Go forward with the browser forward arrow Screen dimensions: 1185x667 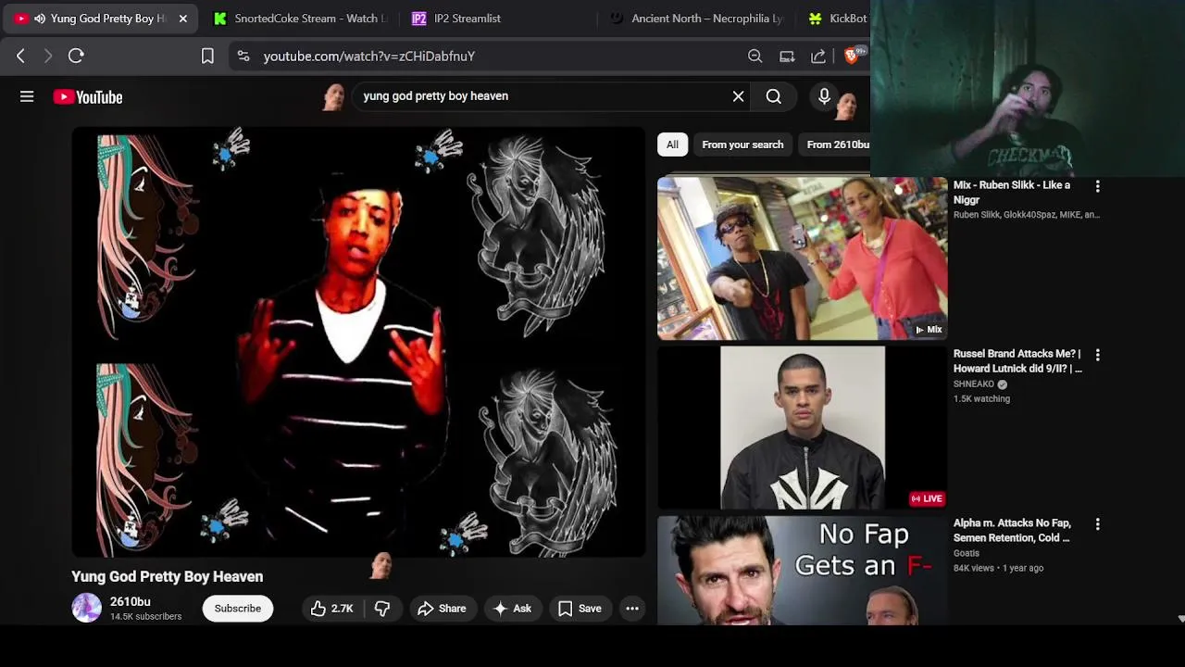point(48,56)
